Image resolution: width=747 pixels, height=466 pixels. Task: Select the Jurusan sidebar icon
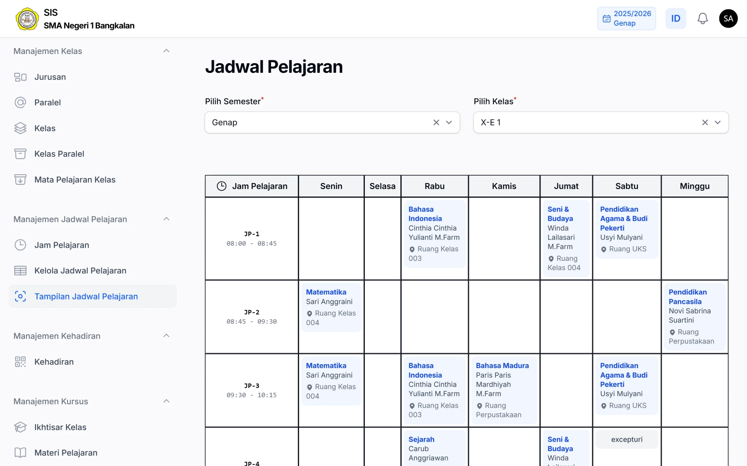(x=20, y=77)
